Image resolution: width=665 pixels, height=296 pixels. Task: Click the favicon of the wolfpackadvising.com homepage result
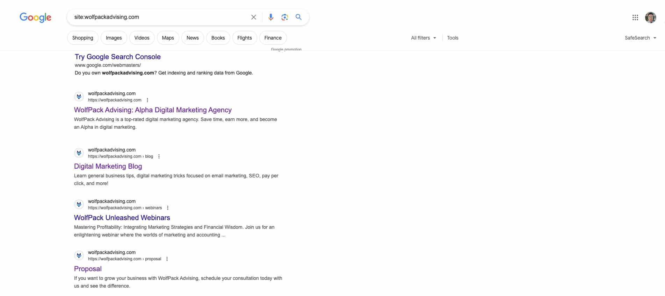[x=79, y=97]
